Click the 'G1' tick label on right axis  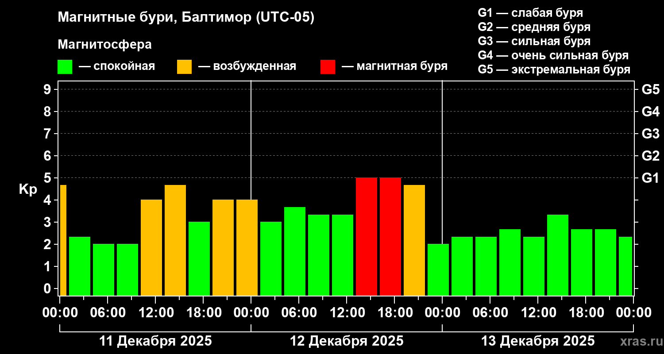pyautogui.click(x=651, y=178)
